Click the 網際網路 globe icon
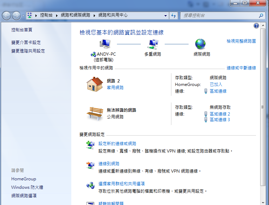Screen dimensions: 269x205 (x=200, y=44)
